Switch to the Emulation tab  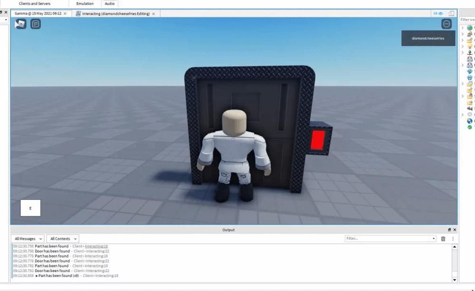[x=85, y=4]
